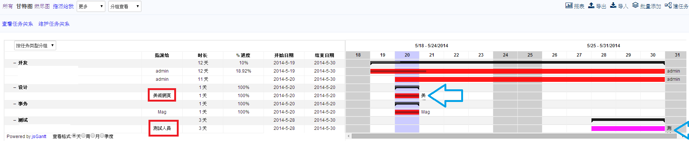Click the jsGantt link in footer

[39, 137]
